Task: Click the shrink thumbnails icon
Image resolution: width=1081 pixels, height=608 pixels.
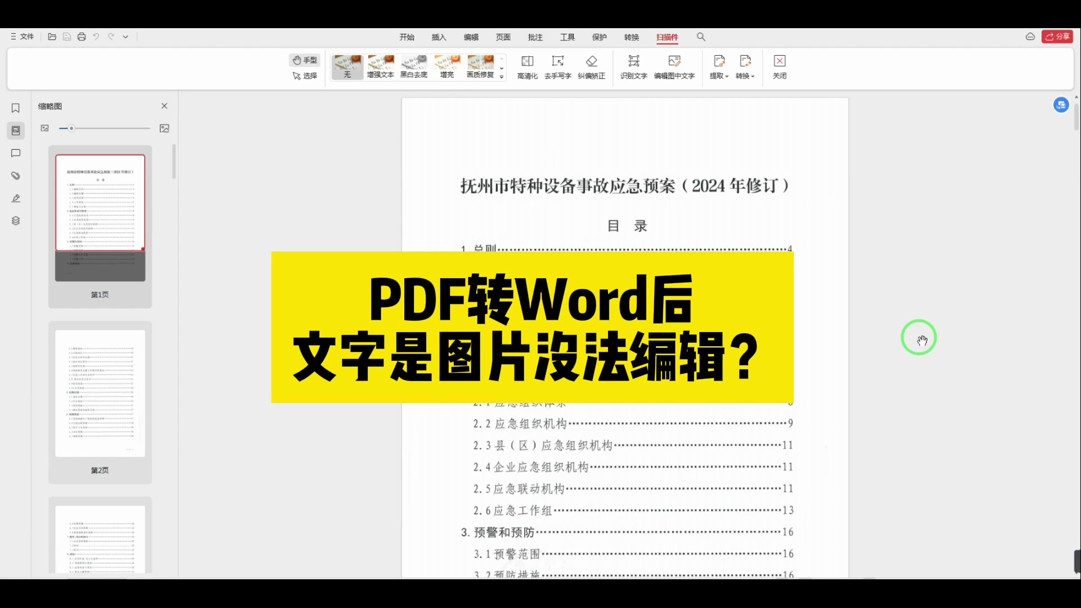Action: coord(45,128)
